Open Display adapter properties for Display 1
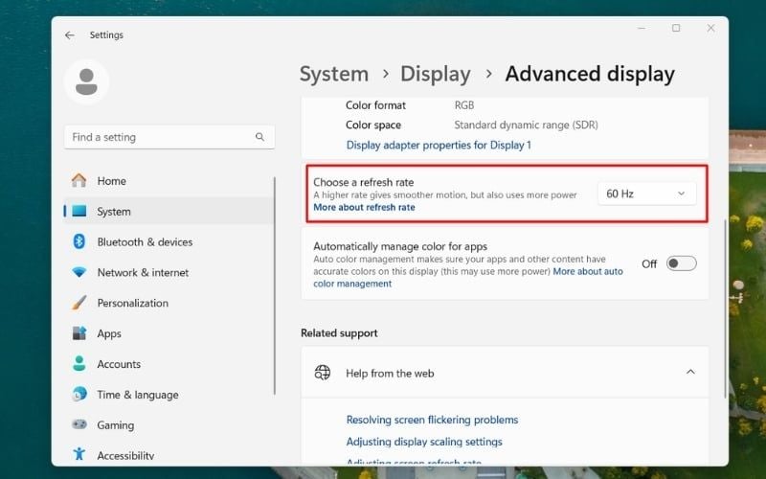 (x=439, y=145)
